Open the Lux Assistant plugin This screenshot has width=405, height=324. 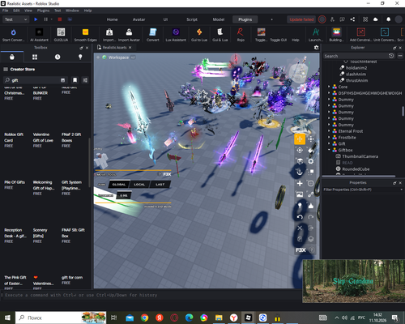point(176,32)
